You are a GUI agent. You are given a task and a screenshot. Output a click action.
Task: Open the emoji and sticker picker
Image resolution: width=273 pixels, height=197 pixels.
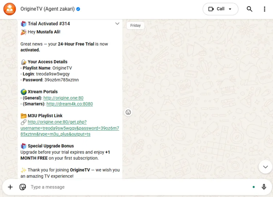23,187
